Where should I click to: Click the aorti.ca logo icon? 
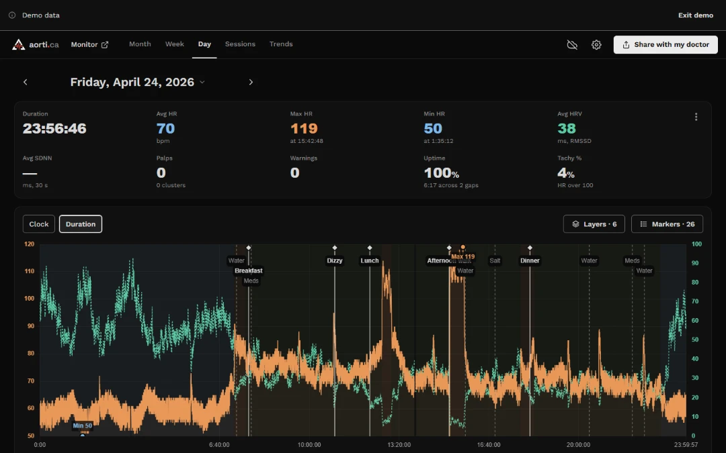tap(19, 44)
